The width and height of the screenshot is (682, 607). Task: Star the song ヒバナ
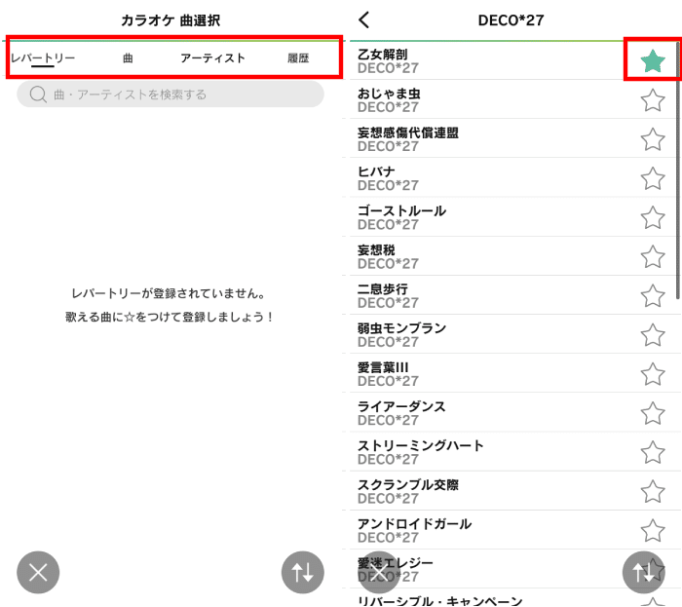coord(653,178)
